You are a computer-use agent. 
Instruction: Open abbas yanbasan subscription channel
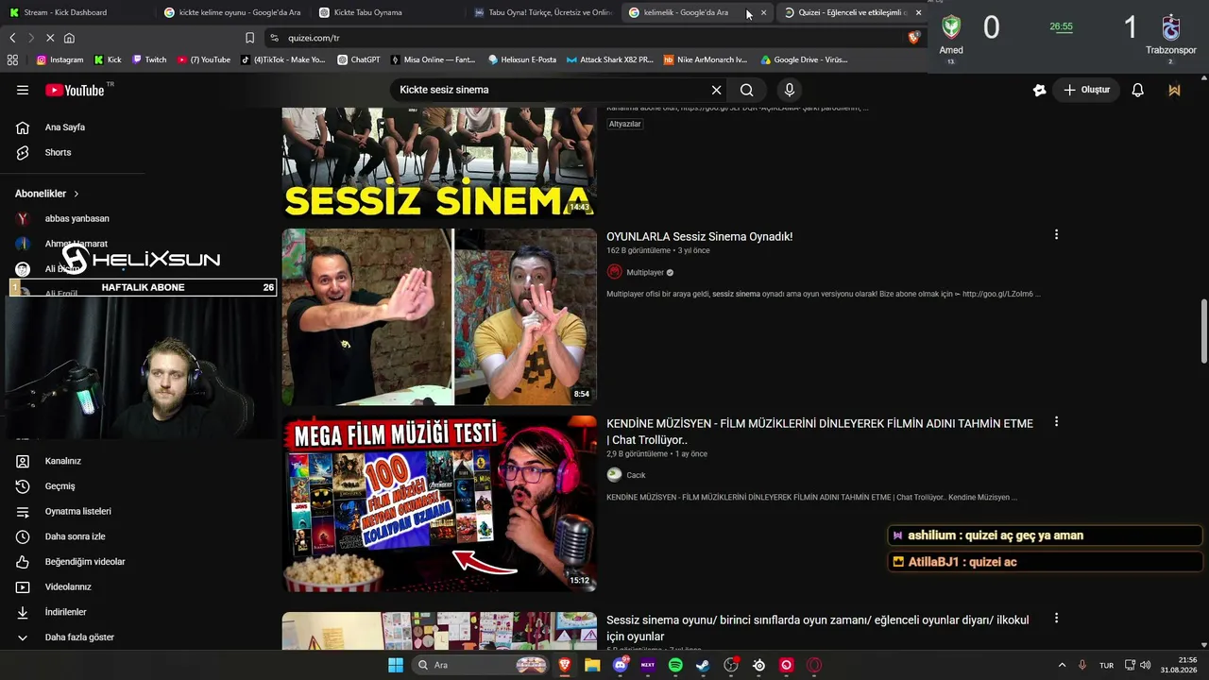click(x=76, y=218)
